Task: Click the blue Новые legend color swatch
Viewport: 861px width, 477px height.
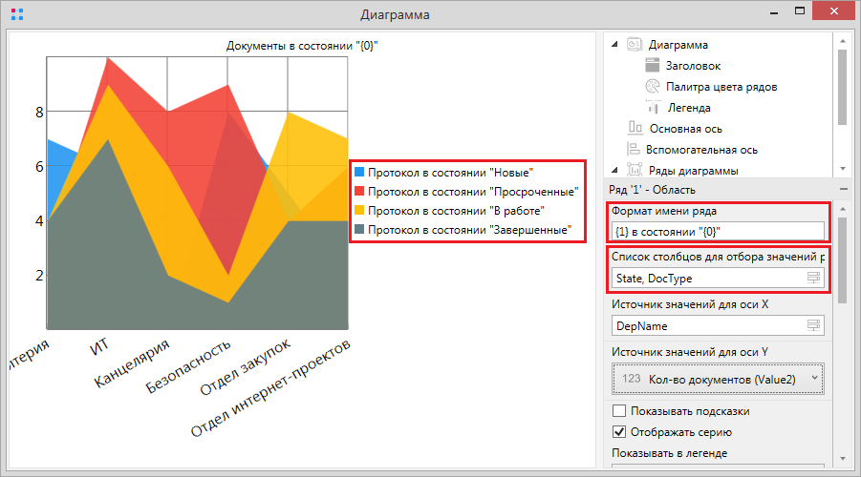Action: point(359,173)
